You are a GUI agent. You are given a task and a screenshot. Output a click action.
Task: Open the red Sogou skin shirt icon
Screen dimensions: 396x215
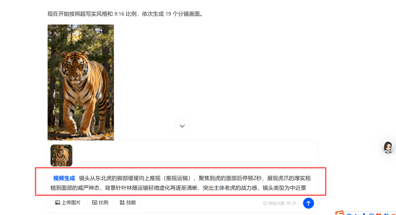(x=378, y=214)
